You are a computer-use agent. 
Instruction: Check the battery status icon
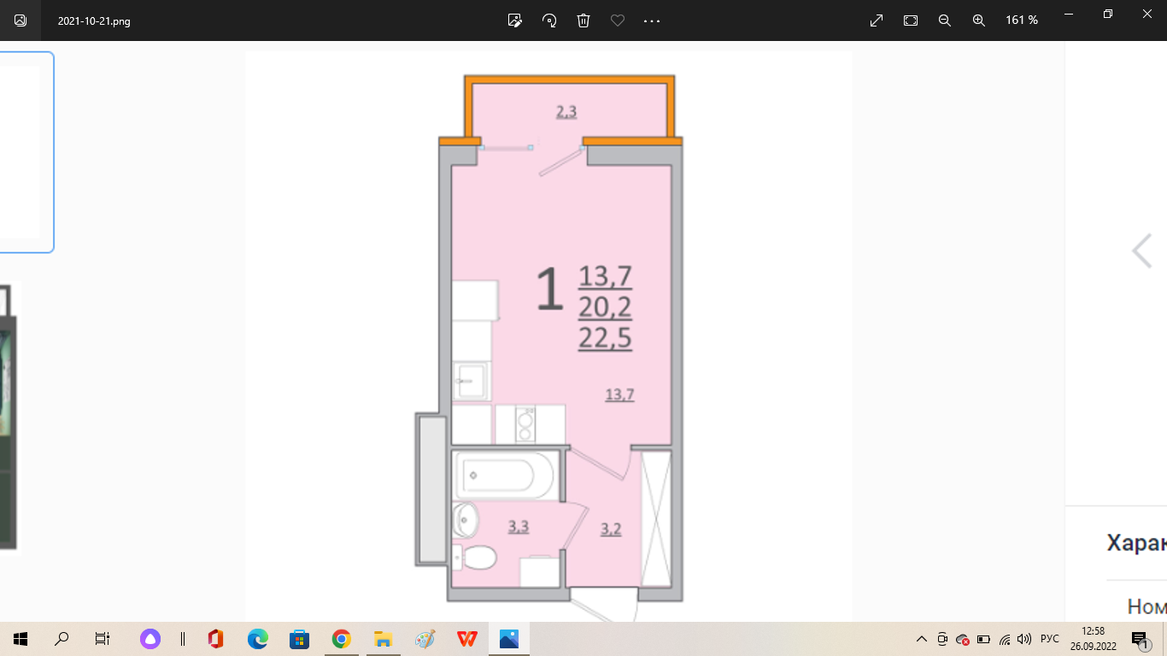[x=983, y=639]
